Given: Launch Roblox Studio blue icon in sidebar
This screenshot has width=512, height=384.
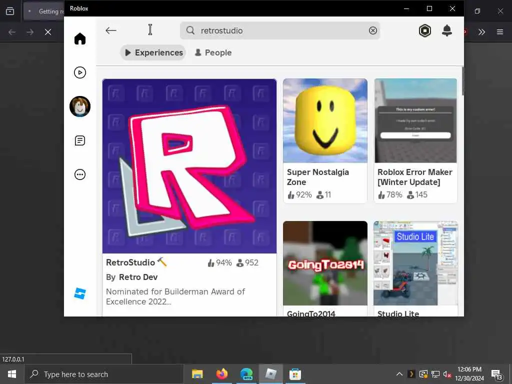Looking at the screenshot, I should click(80, 293).
